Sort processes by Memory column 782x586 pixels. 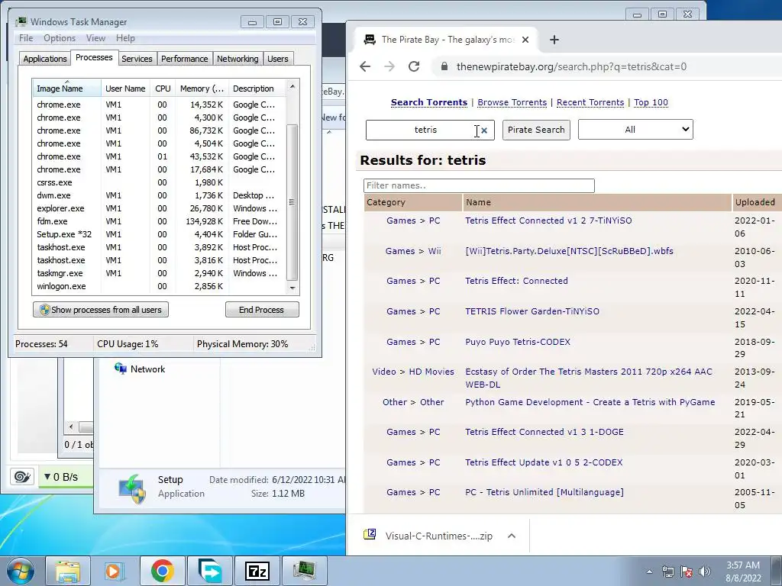(202, 89)
